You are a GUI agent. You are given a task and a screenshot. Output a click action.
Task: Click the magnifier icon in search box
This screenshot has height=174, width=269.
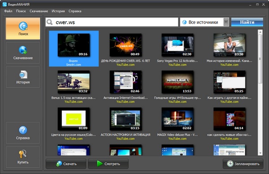click(50, 22)
